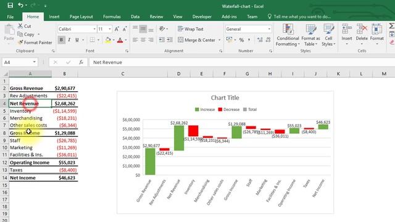Select cell Gross Revenue
This screenshot has width=395, height=222.
click(x=30, y=88)
